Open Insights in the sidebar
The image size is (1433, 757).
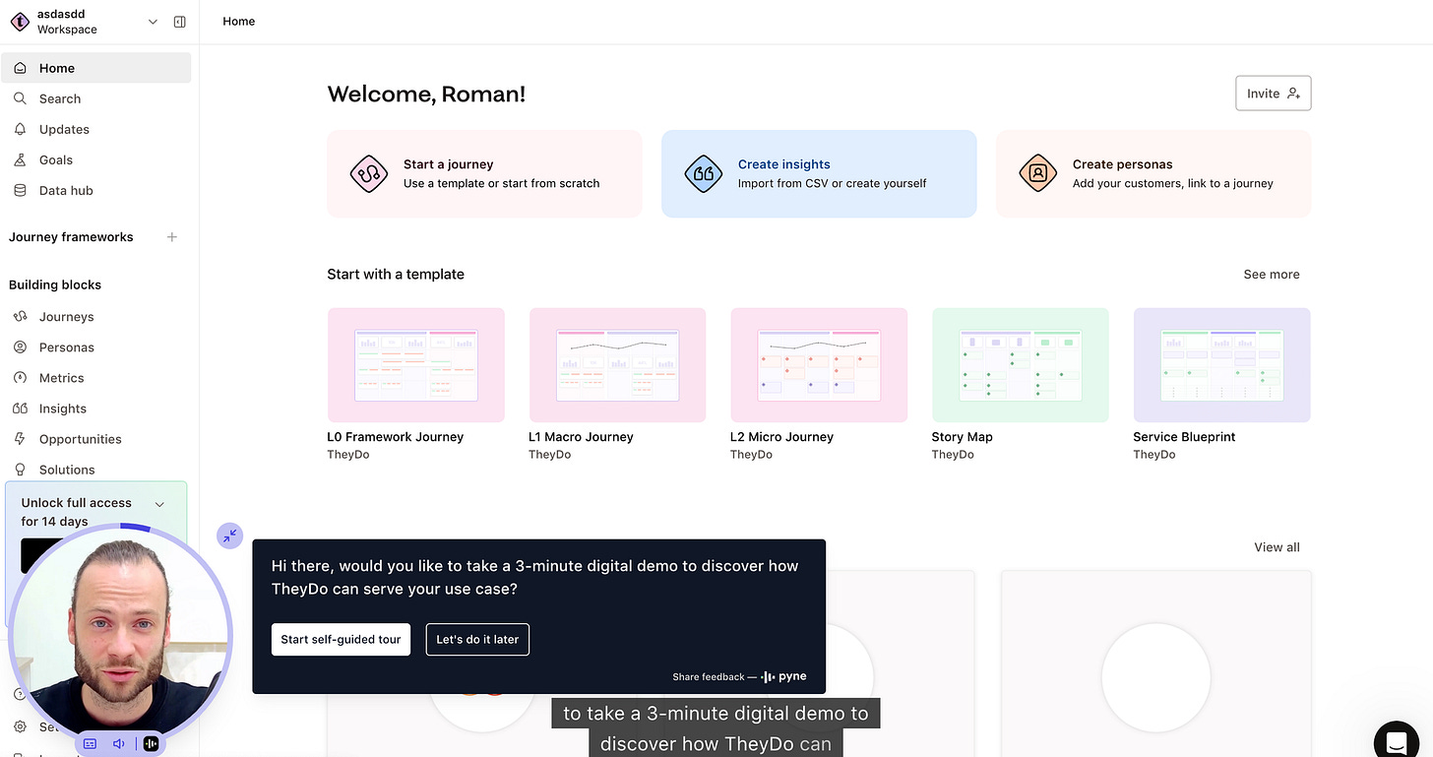point(95,409)
